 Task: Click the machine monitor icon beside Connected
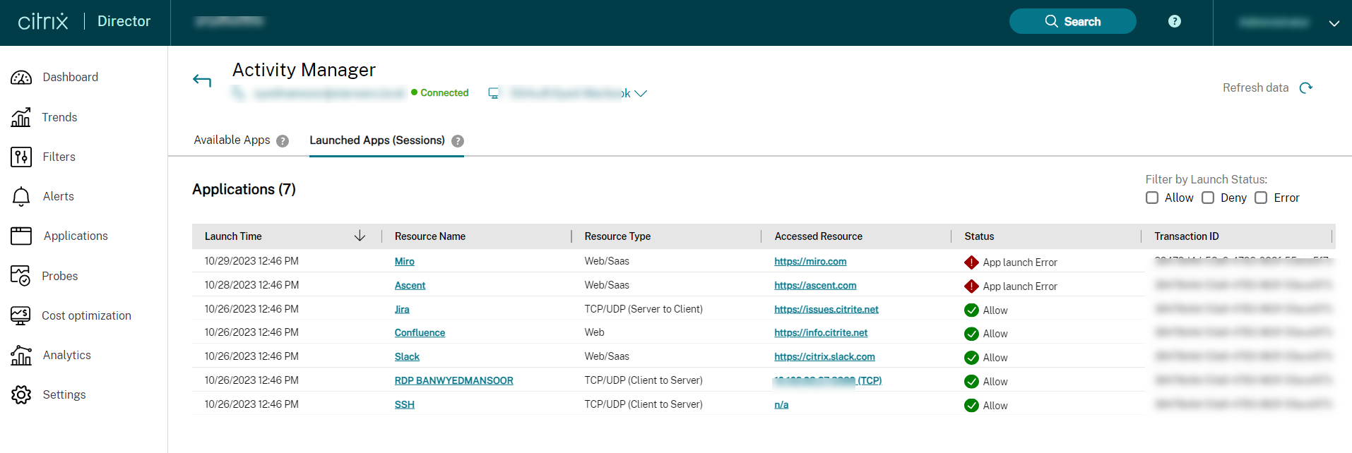coord(494,93)
